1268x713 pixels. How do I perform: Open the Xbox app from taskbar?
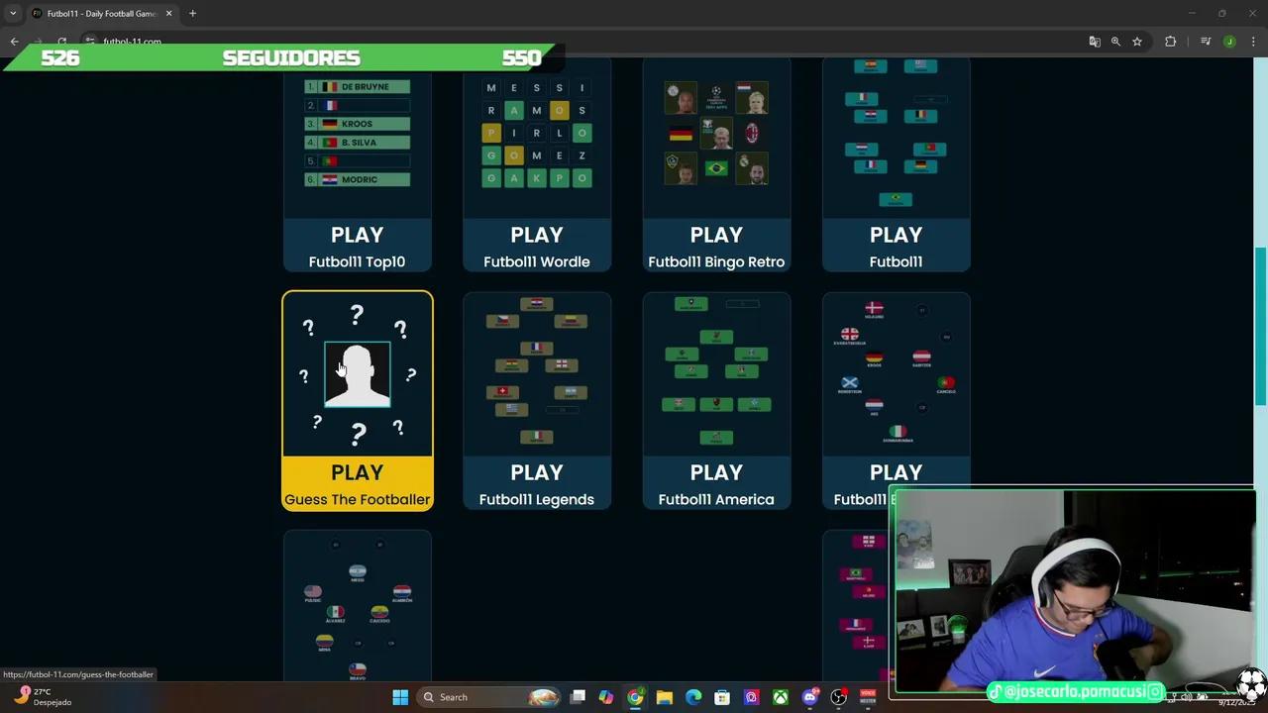click(781, 697)
